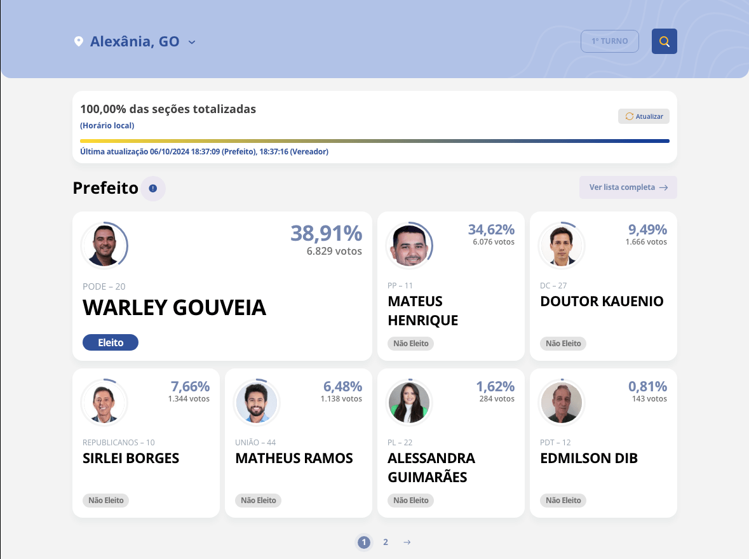Open Alessandra Guimarães' candidate photo
This screenshot has height=559, width=749.
point(409,403)
